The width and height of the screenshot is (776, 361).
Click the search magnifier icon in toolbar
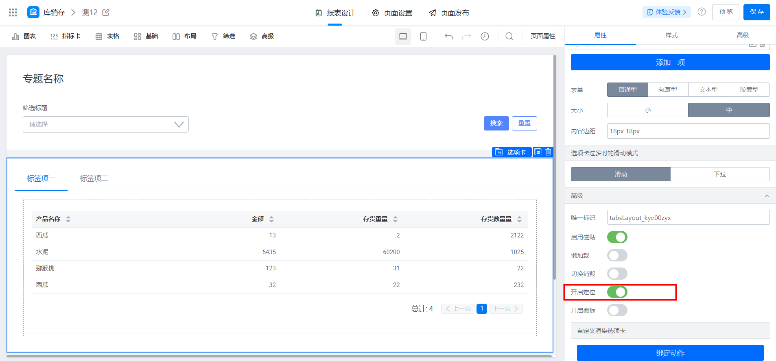tap(509, 37)
